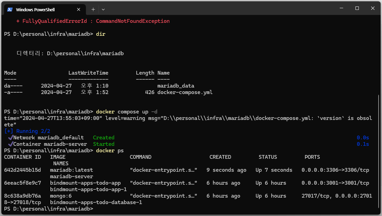Close the terminal window
Image resolution: width=382 pixels, height=216 pixels.
click(372, 8)
